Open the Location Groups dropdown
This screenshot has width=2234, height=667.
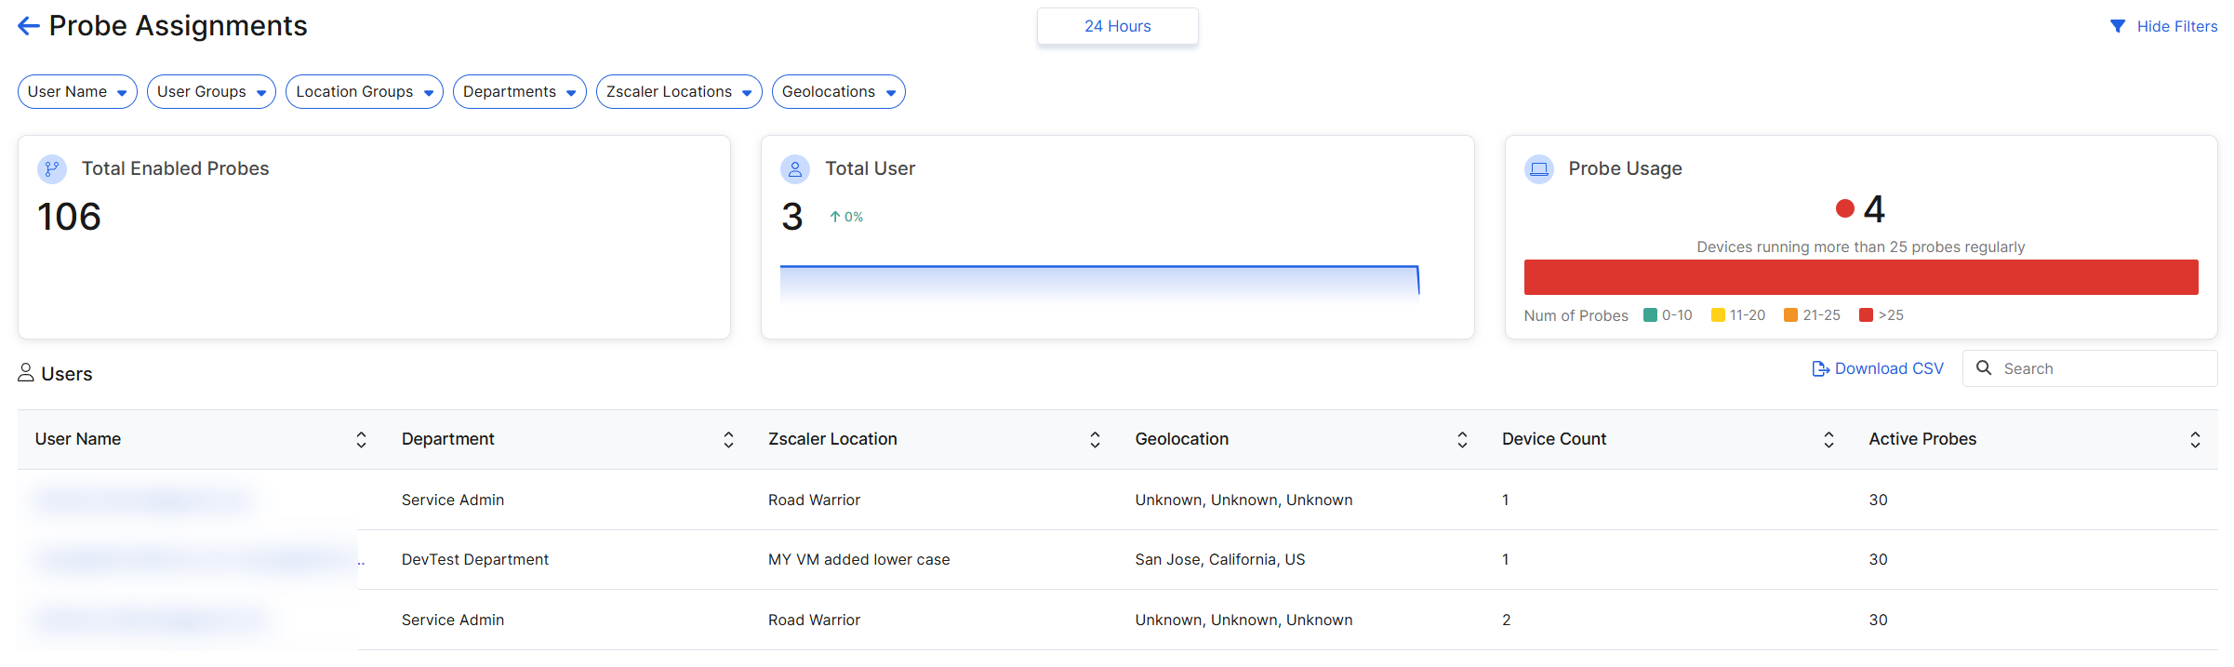[364, 92]
